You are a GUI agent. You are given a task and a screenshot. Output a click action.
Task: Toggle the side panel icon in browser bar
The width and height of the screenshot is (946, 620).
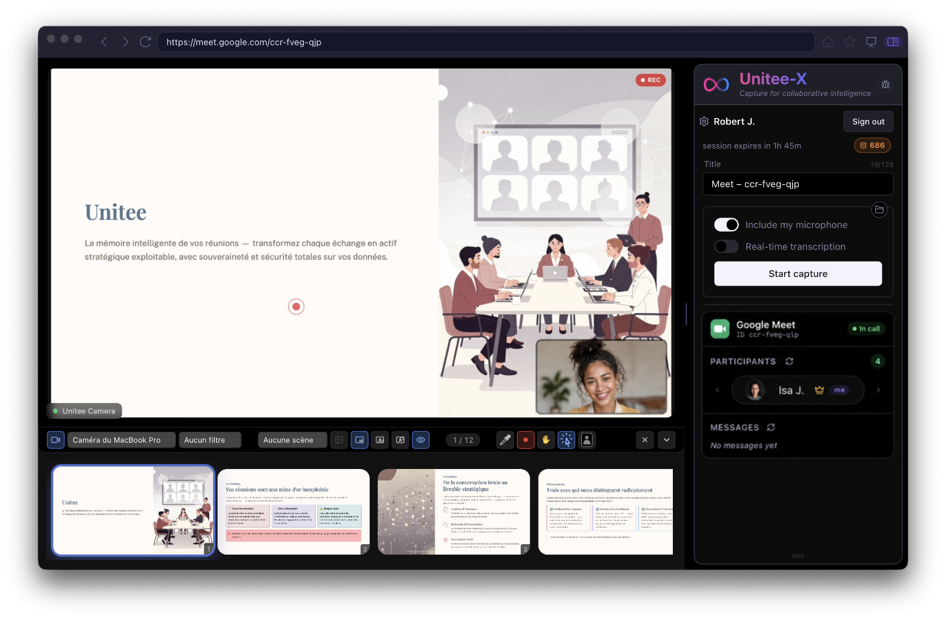[x=893, y=42]
